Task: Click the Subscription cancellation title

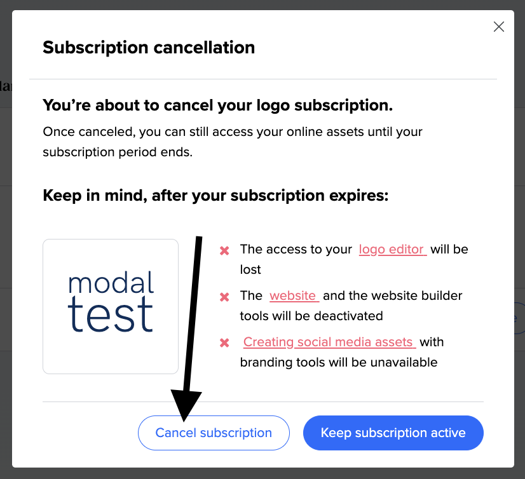Action: (x=149, y=48)
